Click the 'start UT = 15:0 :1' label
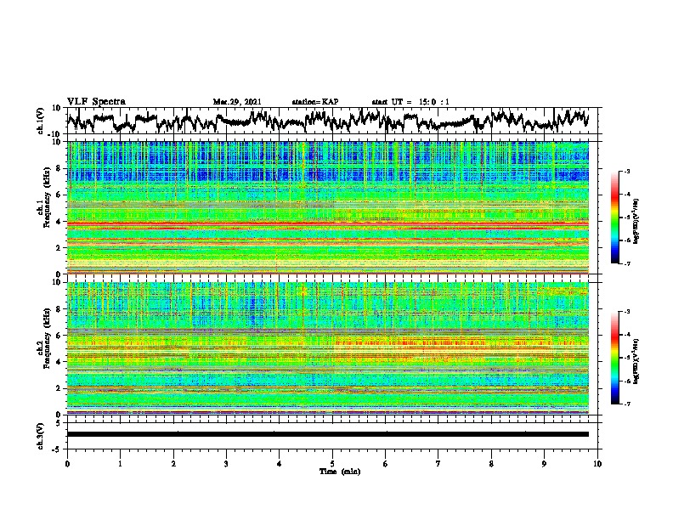Image resolution: width=673 pixels, height=520 pixels. click(410, 102)
